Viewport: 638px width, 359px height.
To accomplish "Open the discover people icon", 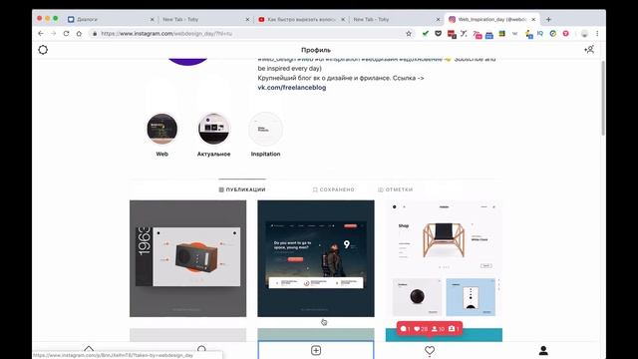I will [589, 50].
